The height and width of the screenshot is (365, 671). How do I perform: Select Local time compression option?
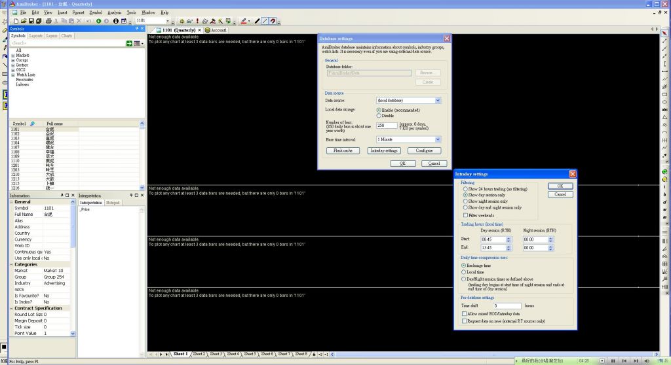(463, 272)
